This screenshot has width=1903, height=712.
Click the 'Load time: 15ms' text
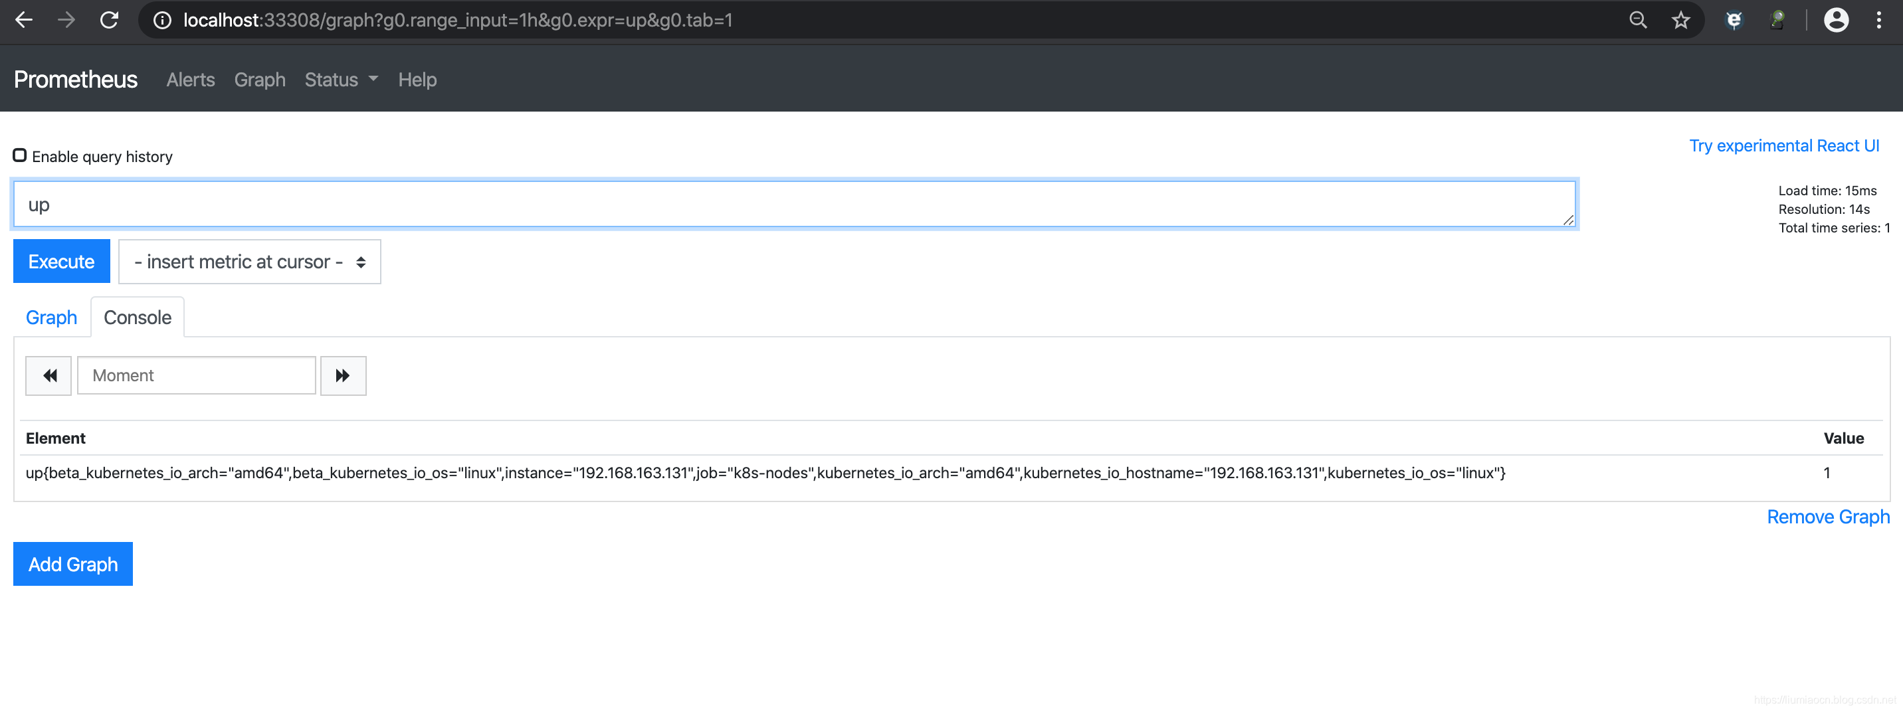coord(1827,191)
